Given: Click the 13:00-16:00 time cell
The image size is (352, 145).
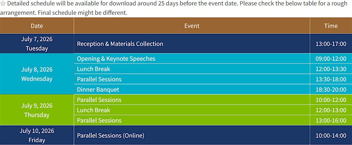Looking at the screenshot, I should 331,120.
